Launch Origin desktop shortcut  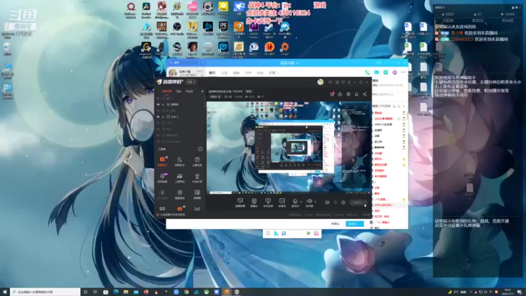click(285, 48)
